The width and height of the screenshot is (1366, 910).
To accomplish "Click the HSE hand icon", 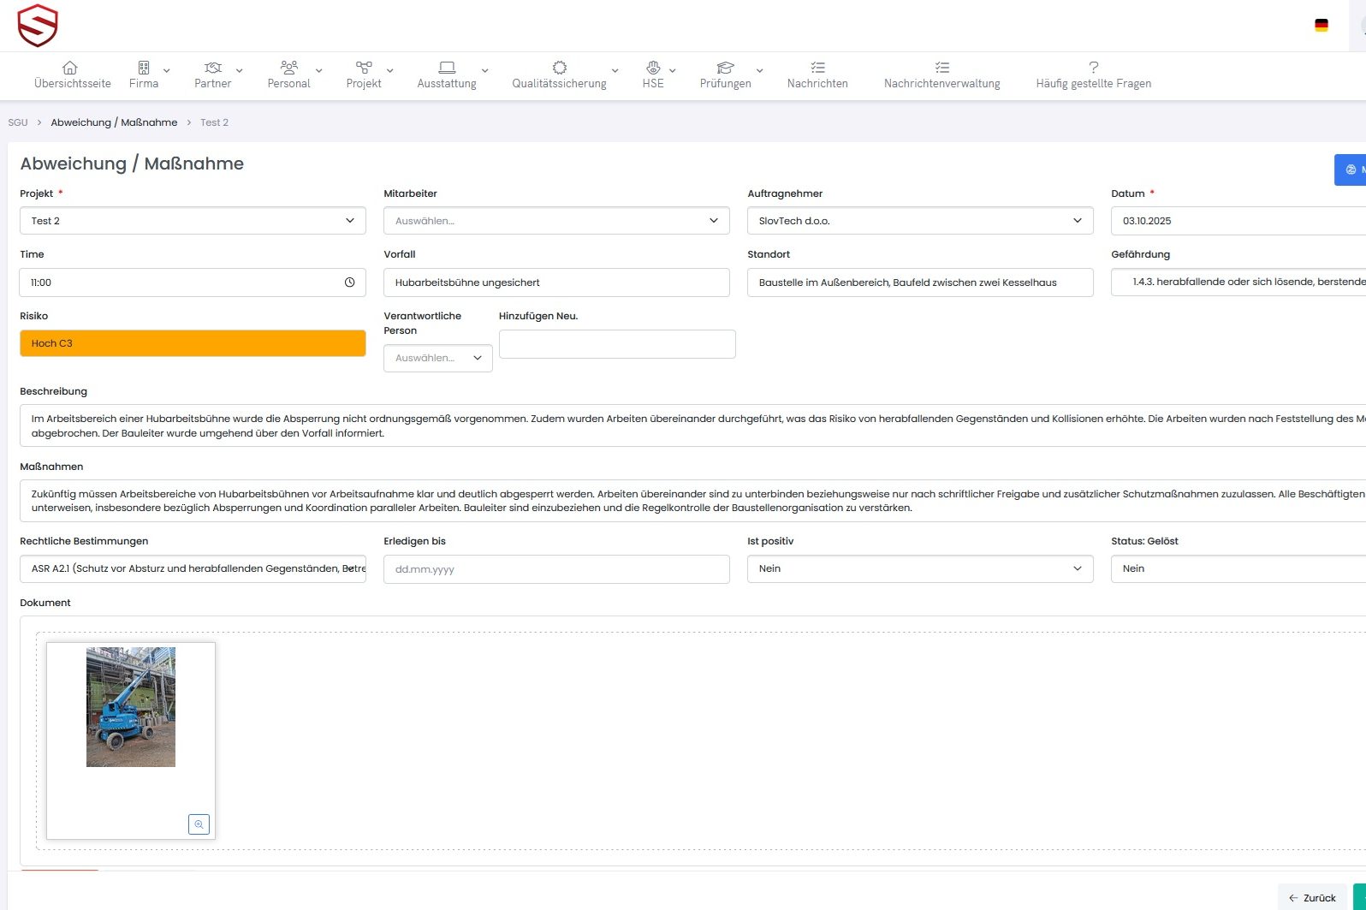I will tap(653, 68).
